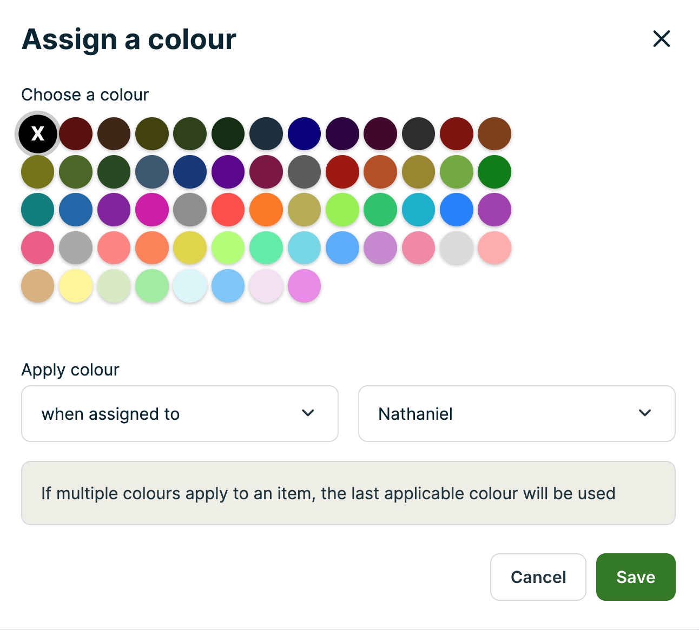
Task: Select the magenta pink colour swatch
Action: pos(152,210)
